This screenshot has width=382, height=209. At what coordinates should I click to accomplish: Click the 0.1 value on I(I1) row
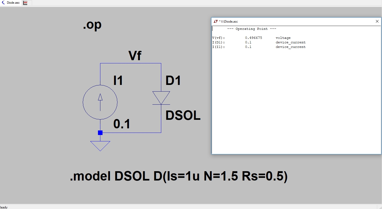[248, 47]
